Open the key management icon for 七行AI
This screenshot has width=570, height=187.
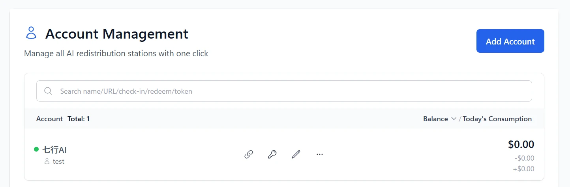point(272,154)
